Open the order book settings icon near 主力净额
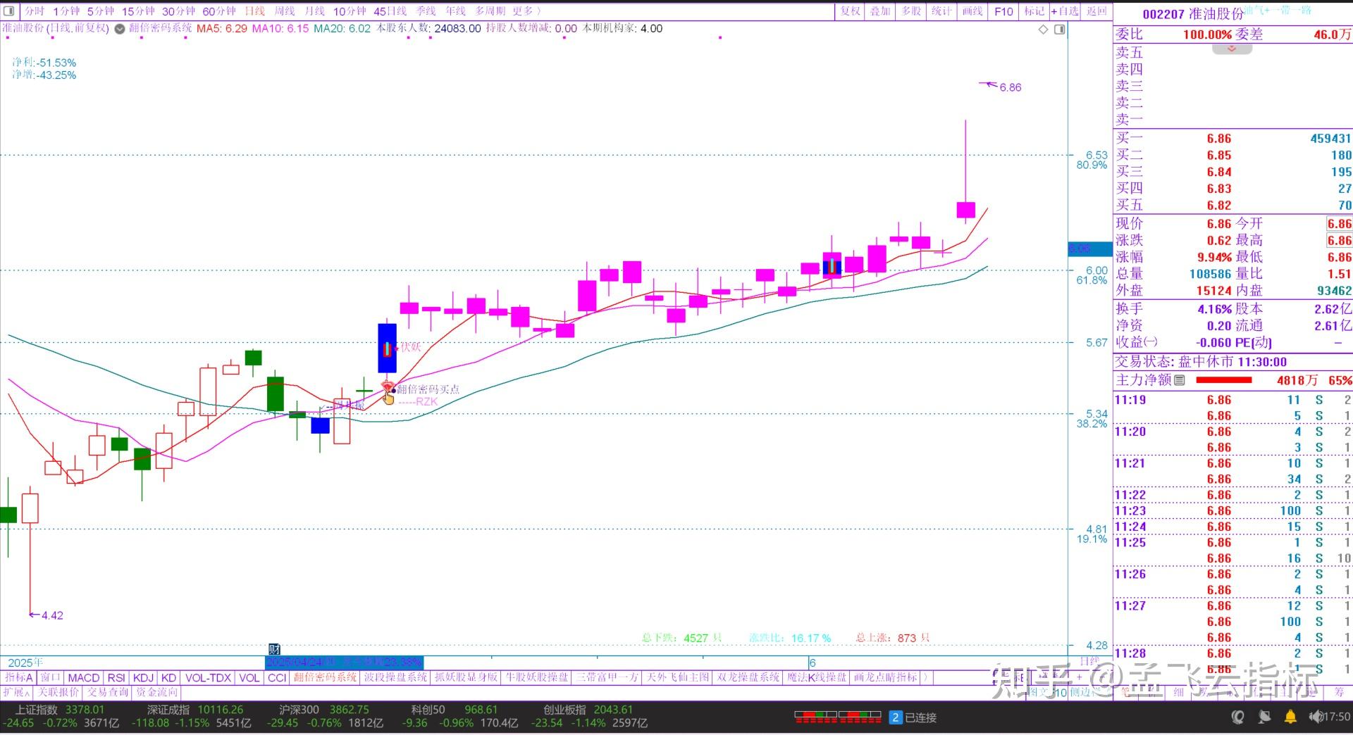Screen dimensions: 1353x735 click(x=1180, y=380)
